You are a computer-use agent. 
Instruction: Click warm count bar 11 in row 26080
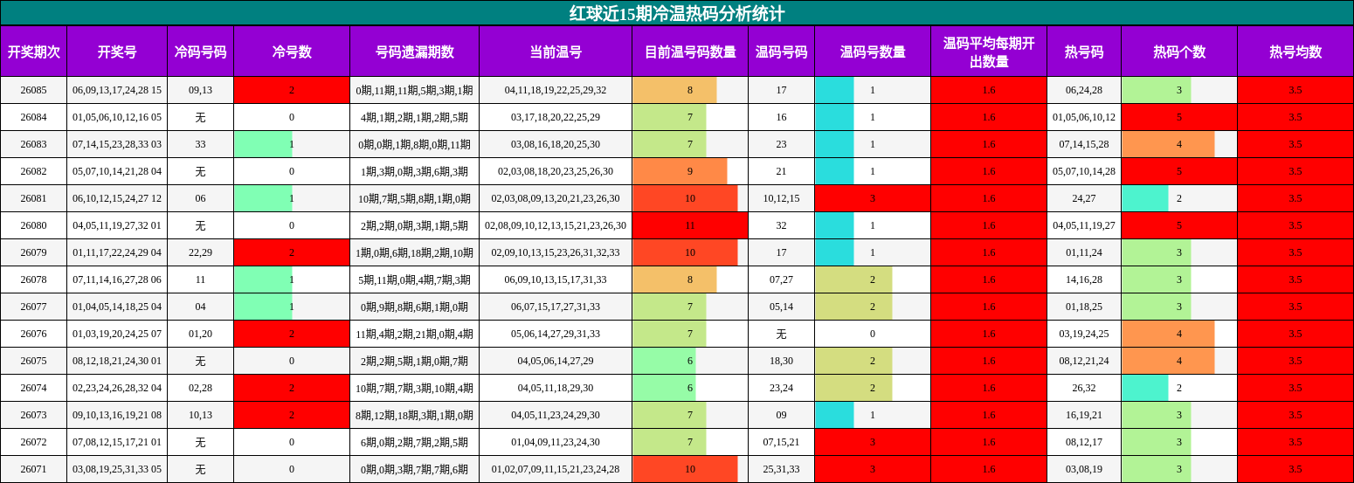click(690, 225)
